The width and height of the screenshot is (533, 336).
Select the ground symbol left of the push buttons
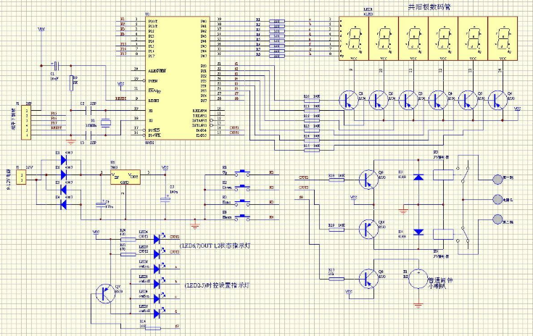(195, 227)
